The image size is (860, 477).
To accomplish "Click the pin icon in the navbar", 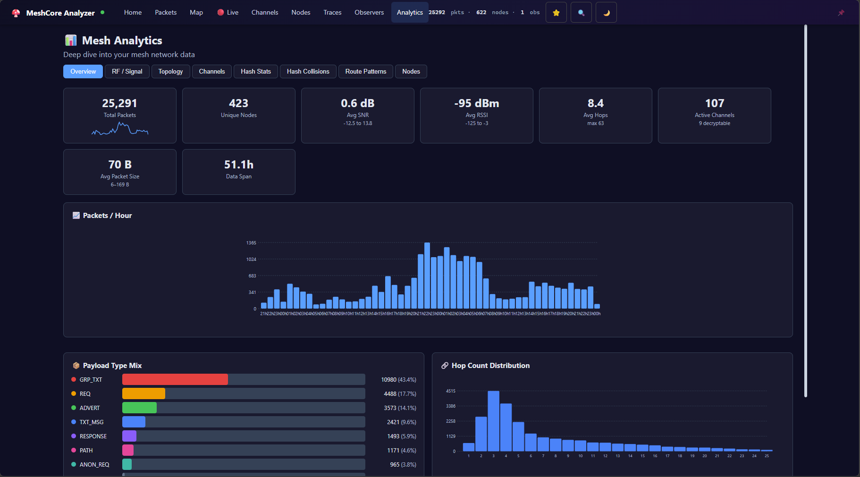I will (x=842, y=12).
